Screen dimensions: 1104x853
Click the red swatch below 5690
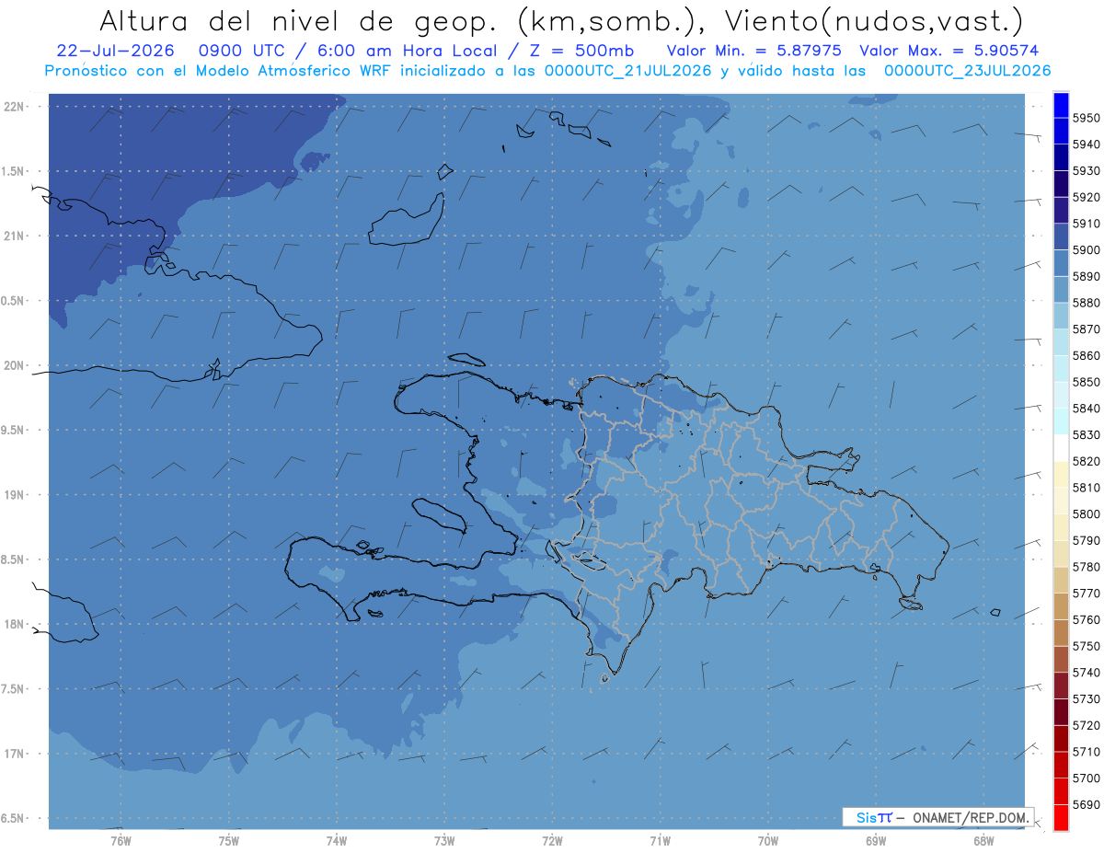tap(1061, 817)
